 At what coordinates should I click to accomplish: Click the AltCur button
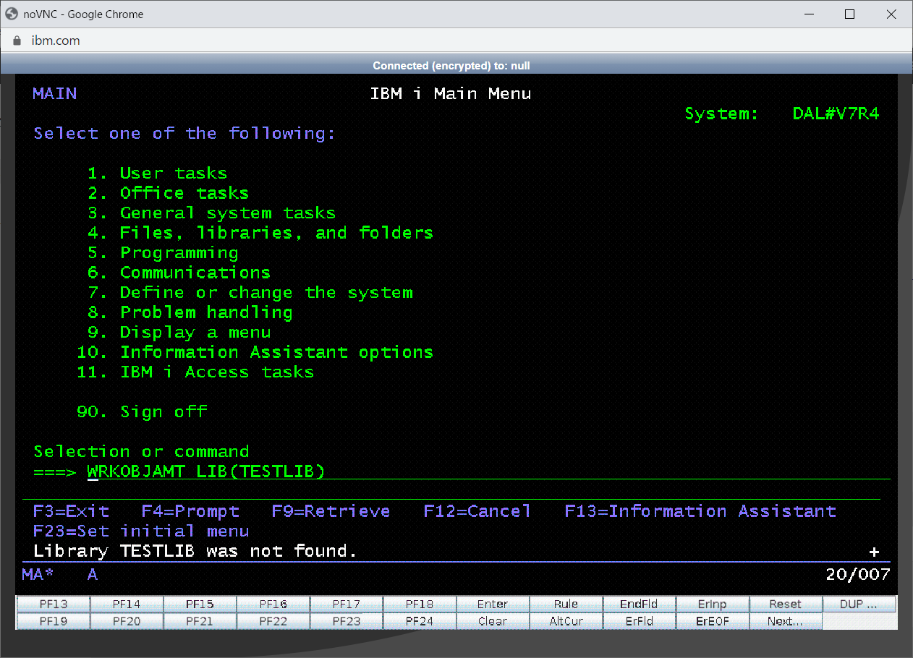pyautogui.click(x=566, y=621)
